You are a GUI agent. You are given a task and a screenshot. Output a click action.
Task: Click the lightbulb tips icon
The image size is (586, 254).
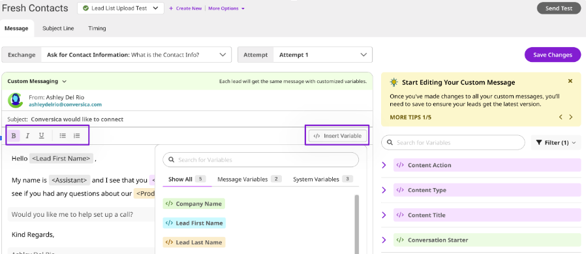tap(393, 82)
